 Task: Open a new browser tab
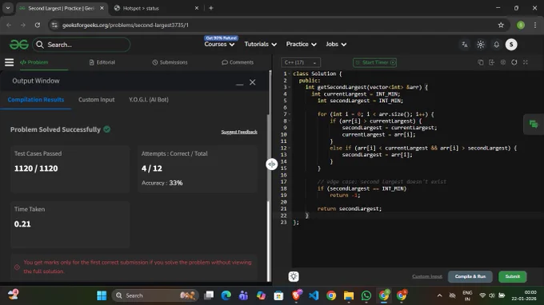(x=211, y=8)
